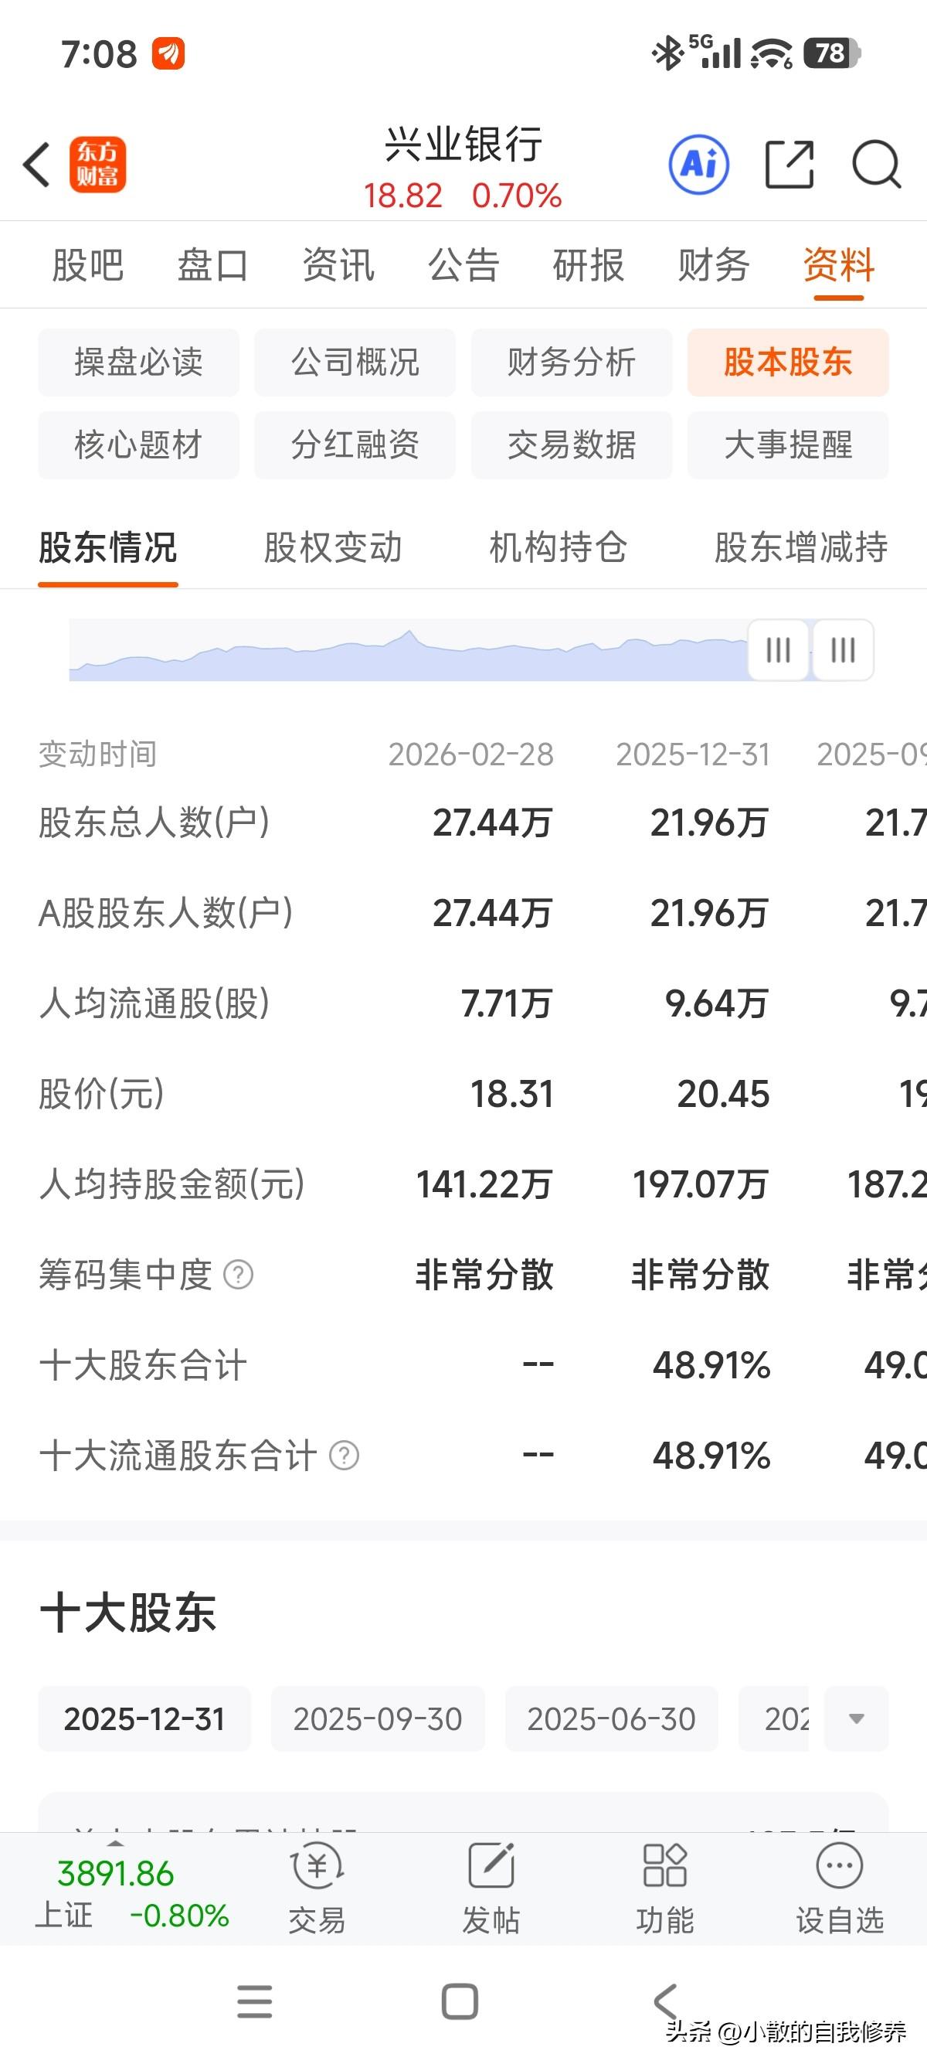Tap the Android recent apps menu button
The width and height of the screenshot is (927, 2064).
point(255,2001)
